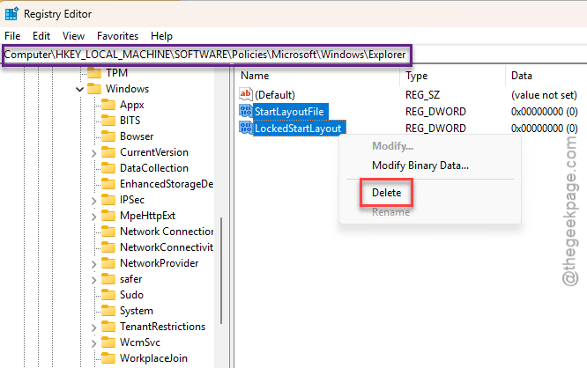Screen dimensions: 587x368
Task: Click StartLayoutFile's 0x00000000 data cell
Action: tap(544, 112)
